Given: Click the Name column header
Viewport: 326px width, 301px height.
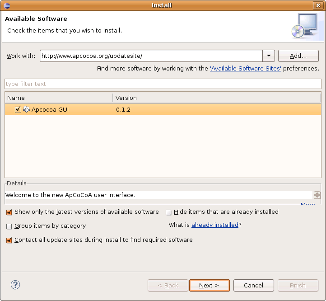Looking at the screenshot, I should pyautogui.click(x=59, y=98).
